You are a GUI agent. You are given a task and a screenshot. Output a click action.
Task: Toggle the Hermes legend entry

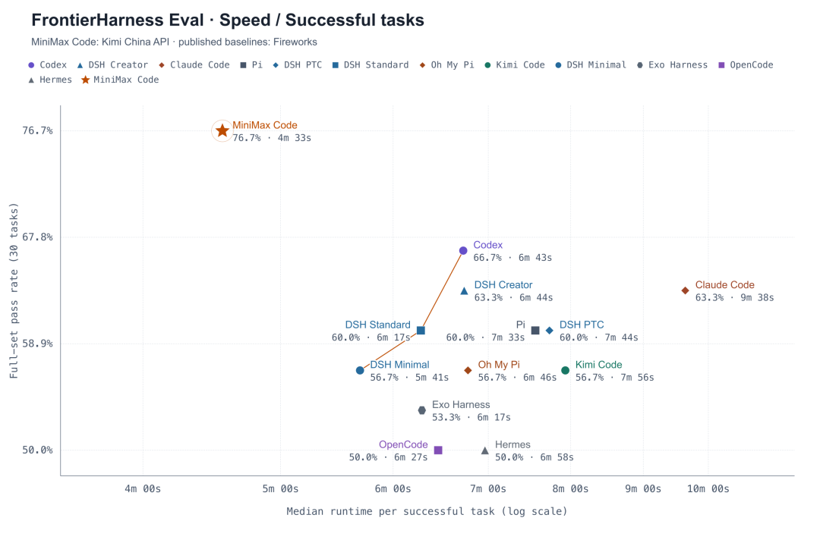click(49, 80)
